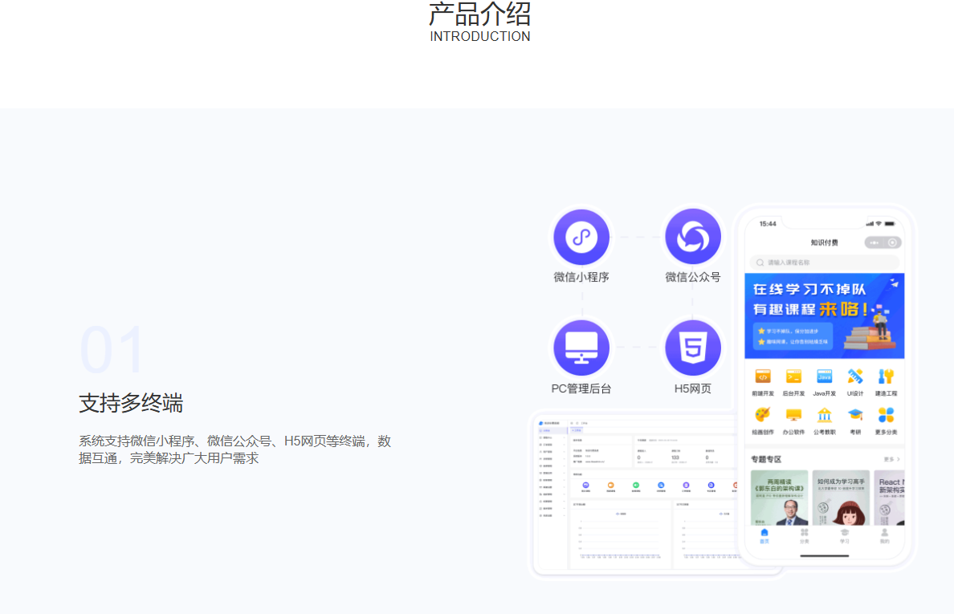The width and height of the screenshot is (954, 614).
Task: Open the 绘画创作 palette icon
Action: click(x=763, y=415)
